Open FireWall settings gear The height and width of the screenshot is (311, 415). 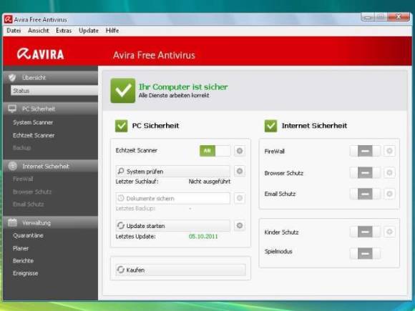389,151
